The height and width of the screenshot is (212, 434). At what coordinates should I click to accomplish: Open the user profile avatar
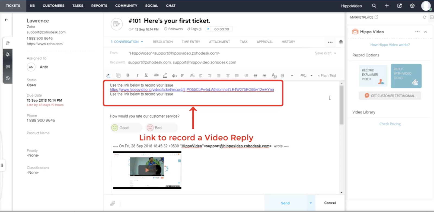426,6
